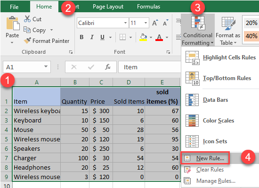Select Clear Rules option
The height and width of the screenshot is (188, 259).
[220, 170]
